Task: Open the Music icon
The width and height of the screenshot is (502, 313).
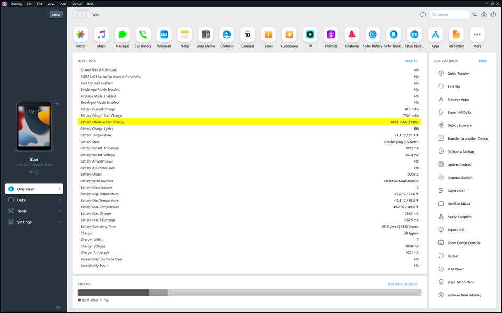Action: coord(101,34)
